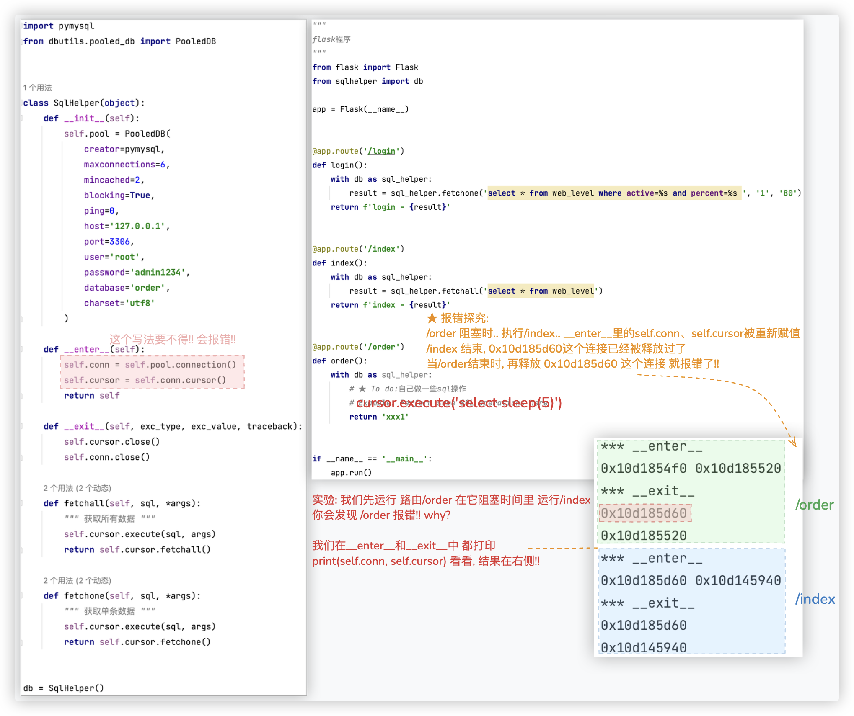Open the '/index' route link

coord(381,249)
